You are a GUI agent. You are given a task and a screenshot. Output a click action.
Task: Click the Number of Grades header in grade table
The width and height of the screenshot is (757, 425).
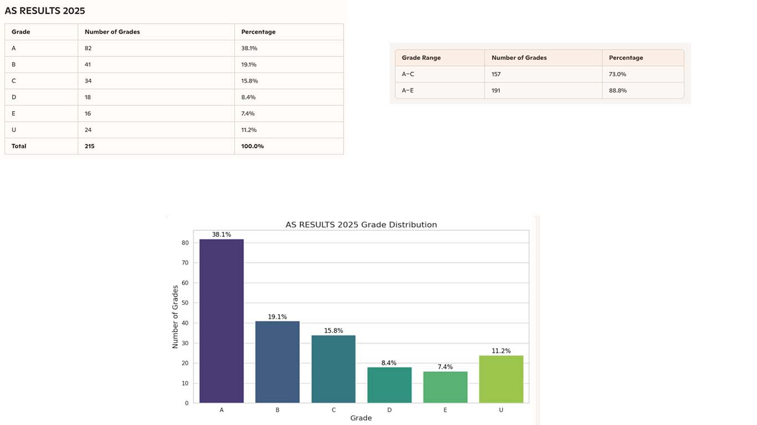click(x=112, y=32)
